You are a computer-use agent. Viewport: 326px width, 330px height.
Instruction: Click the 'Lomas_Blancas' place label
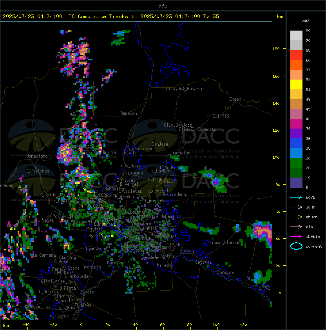coord(225,243)
